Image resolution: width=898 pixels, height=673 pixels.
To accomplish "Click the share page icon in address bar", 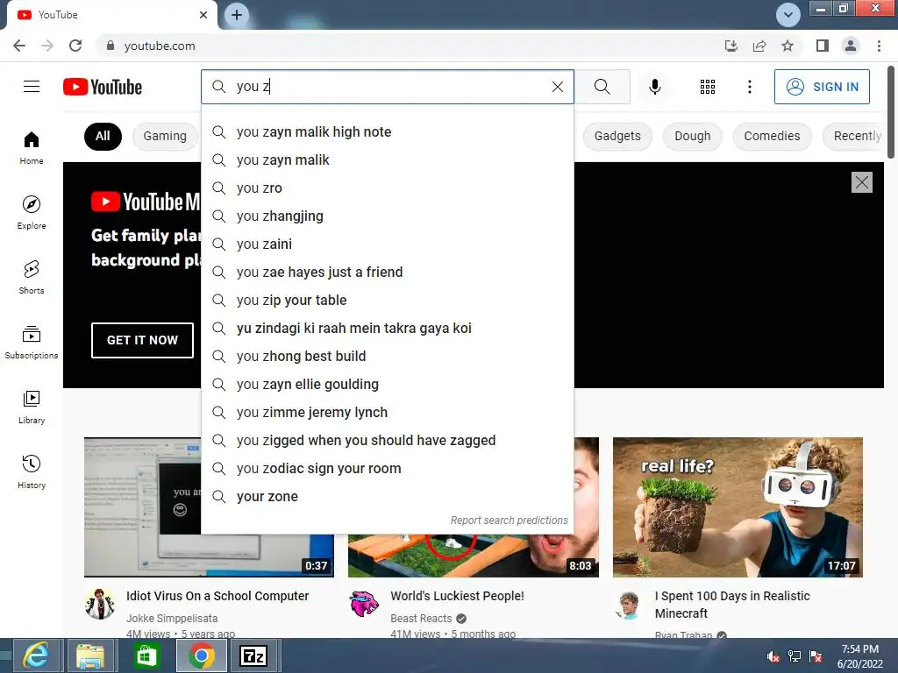I will pos(759,46).
